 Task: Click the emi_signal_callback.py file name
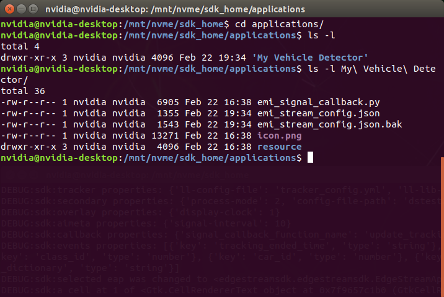(x=319, y=102)
